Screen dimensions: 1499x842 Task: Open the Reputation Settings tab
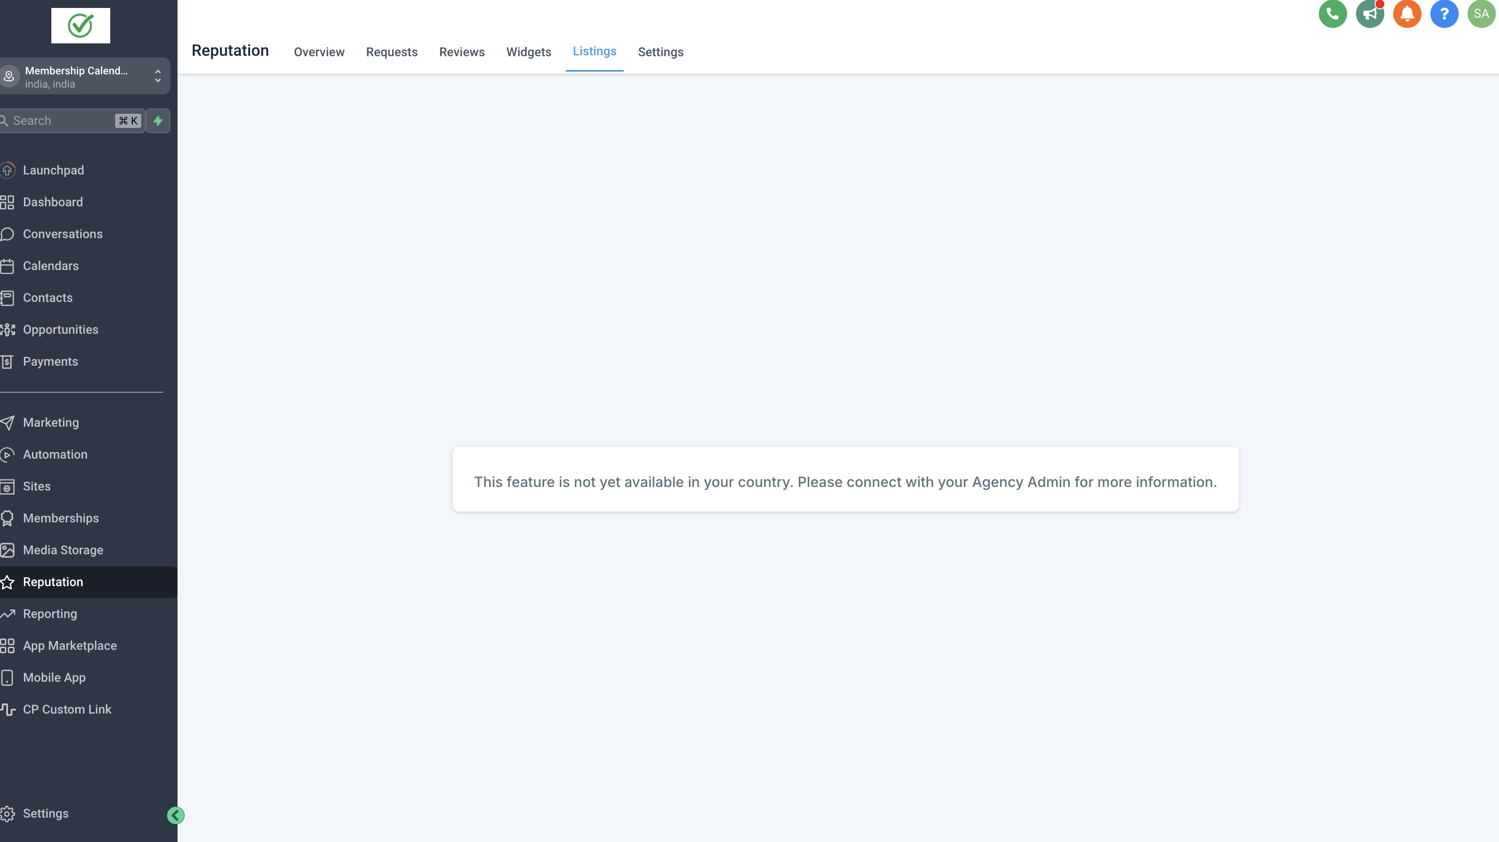click(x=661, y=52)
